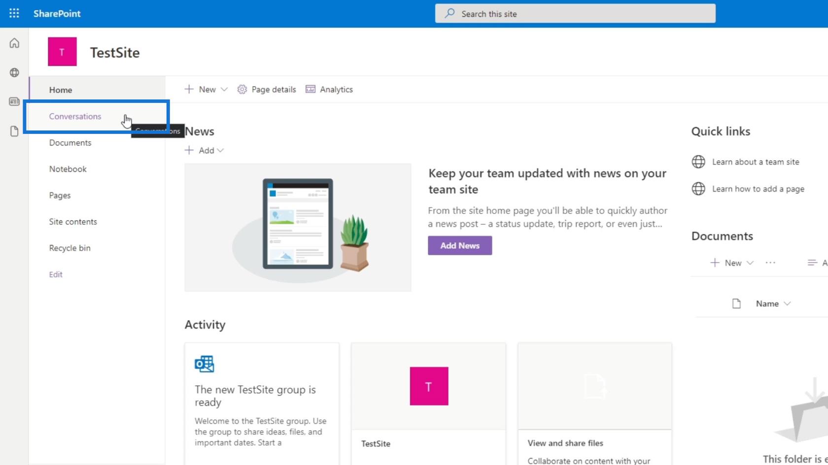Image resolution: width=828 pixels, height=465 pixels.
Task: Open Site contents in navigation
Action: (73, 221)
